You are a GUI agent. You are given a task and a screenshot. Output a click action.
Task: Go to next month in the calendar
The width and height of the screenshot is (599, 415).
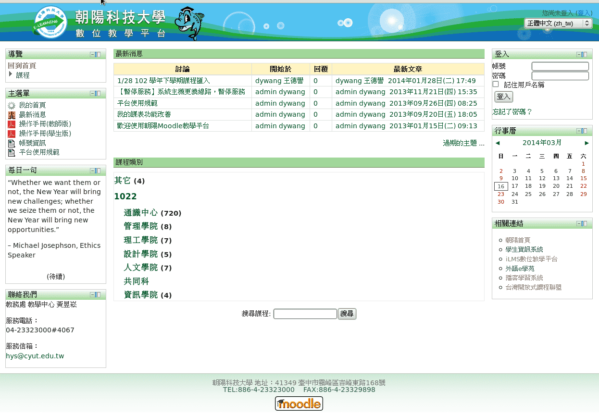[x=587, y=143]
